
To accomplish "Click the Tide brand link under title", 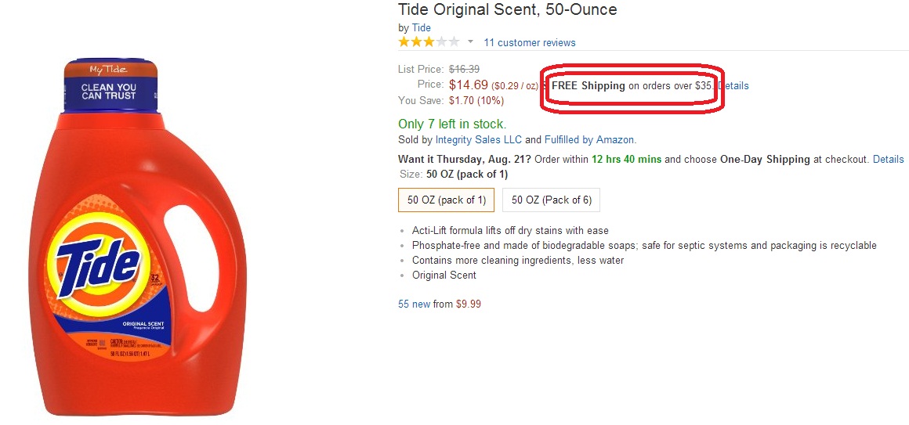I will pos(422,28).
